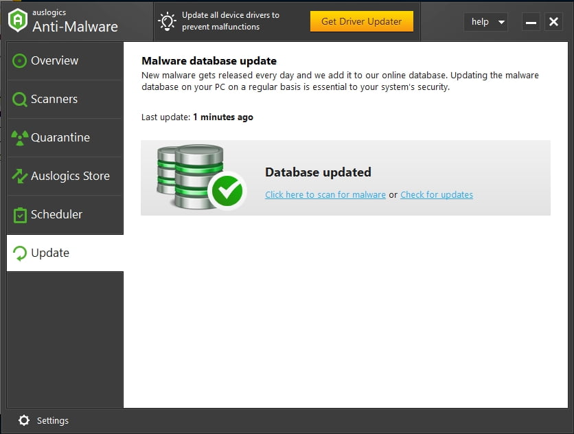Switch to the Scheduler tab
The image size is (574, 434).
(x=56, y=214)
